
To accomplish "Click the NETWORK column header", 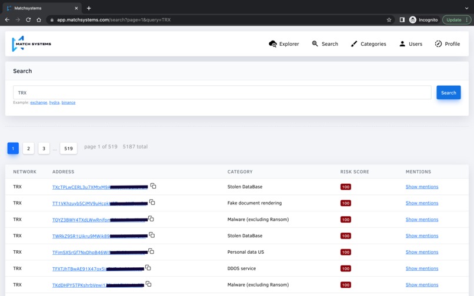I will pyautogui.click(x=25, y=171).
